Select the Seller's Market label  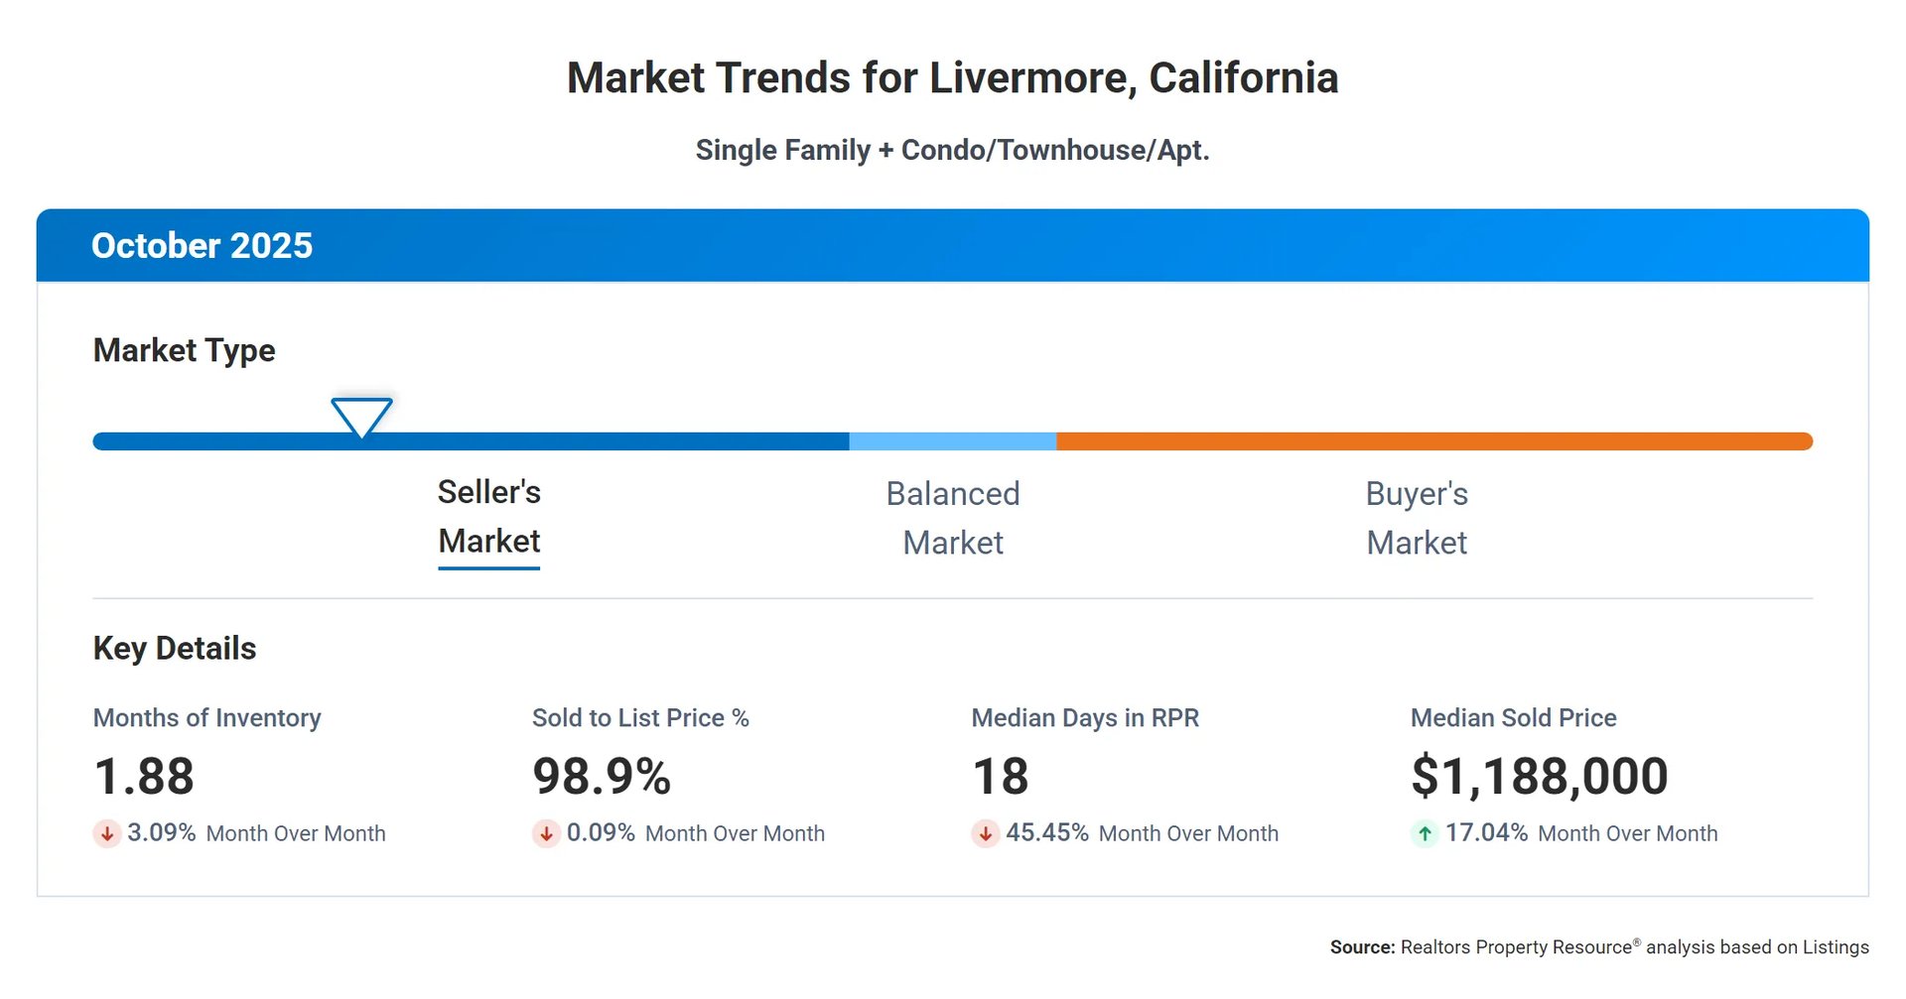488,517
